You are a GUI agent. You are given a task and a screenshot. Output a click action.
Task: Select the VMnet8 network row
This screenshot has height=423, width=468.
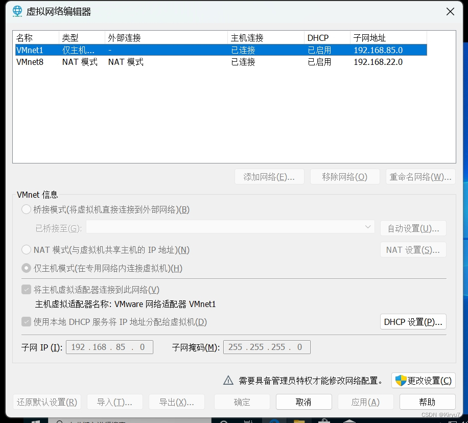(221, 62)
